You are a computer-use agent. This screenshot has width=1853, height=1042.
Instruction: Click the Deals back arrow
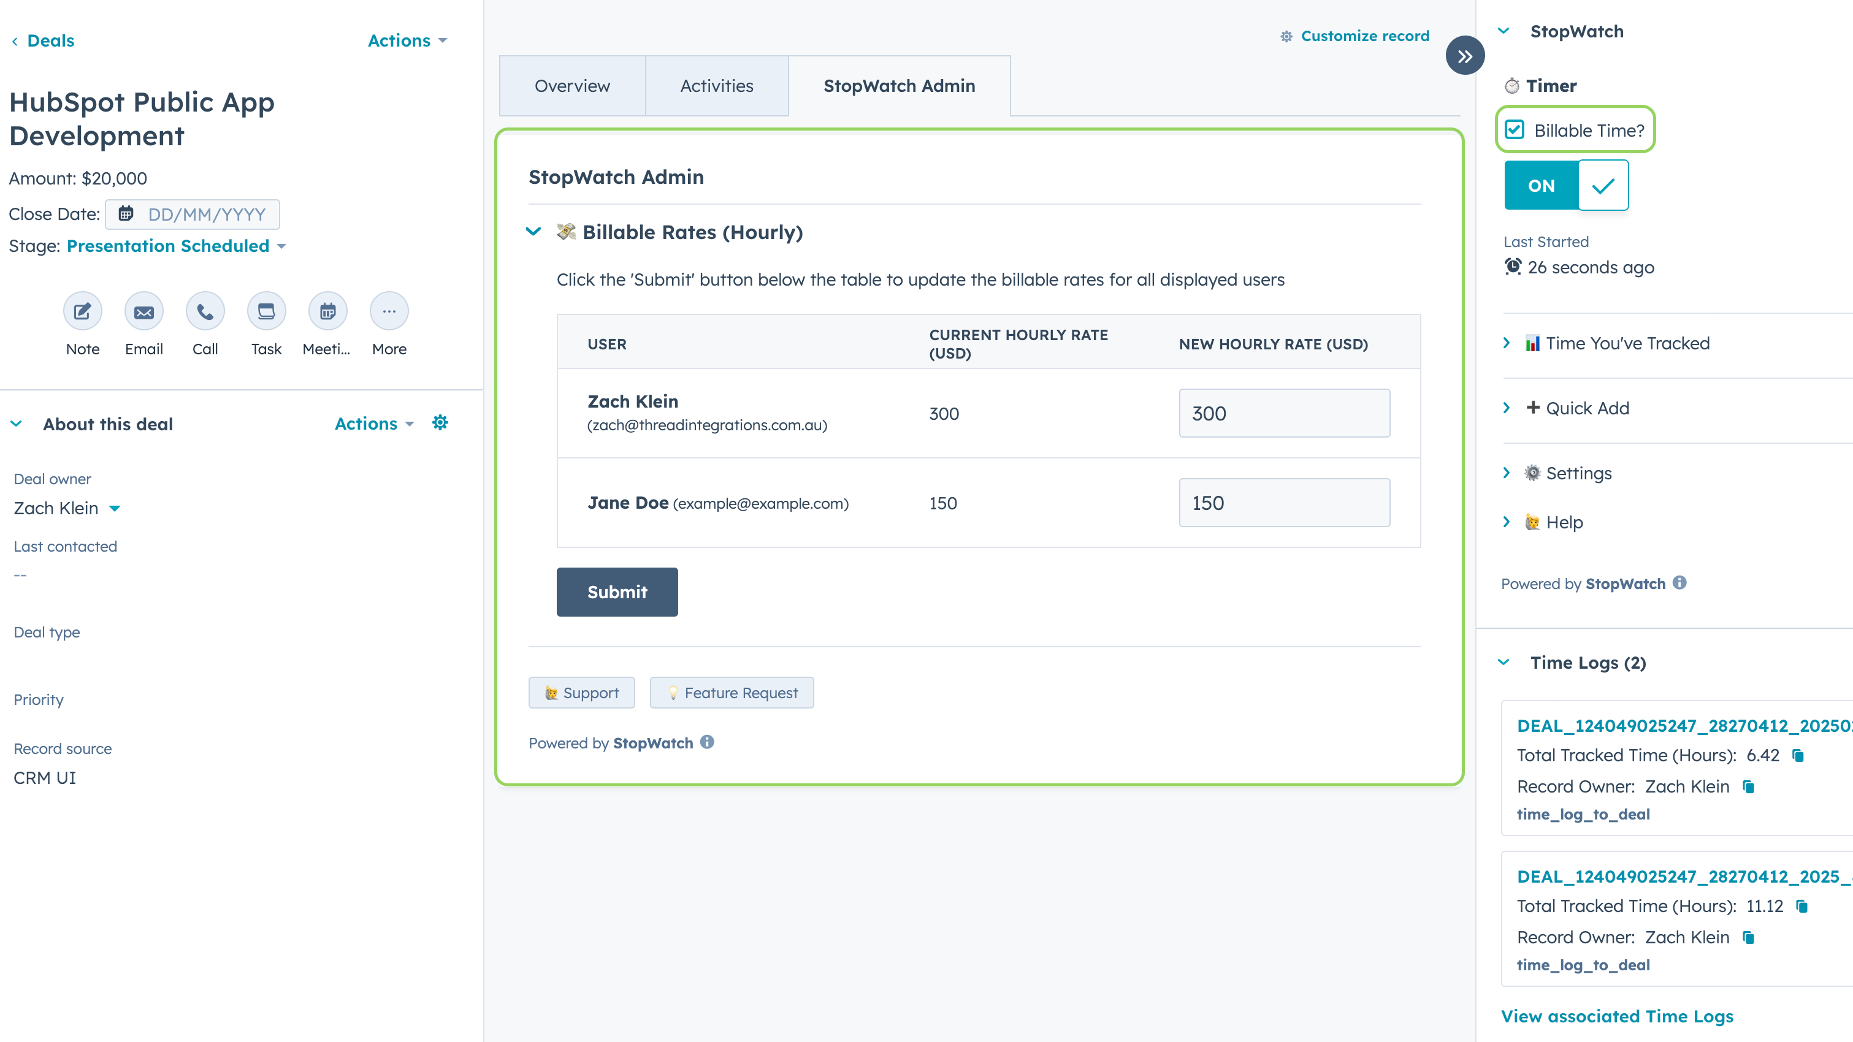click(14, 41)
